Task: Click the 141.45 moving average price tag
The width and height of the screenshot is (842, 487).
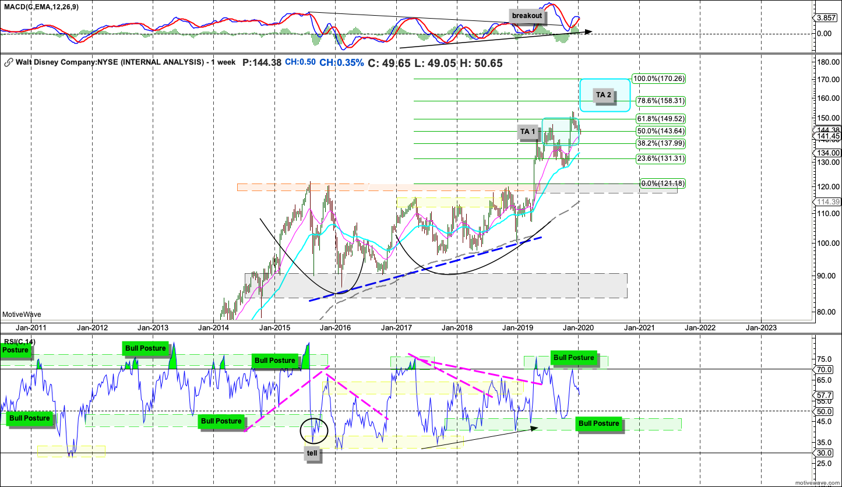Action: click(827, 136)
